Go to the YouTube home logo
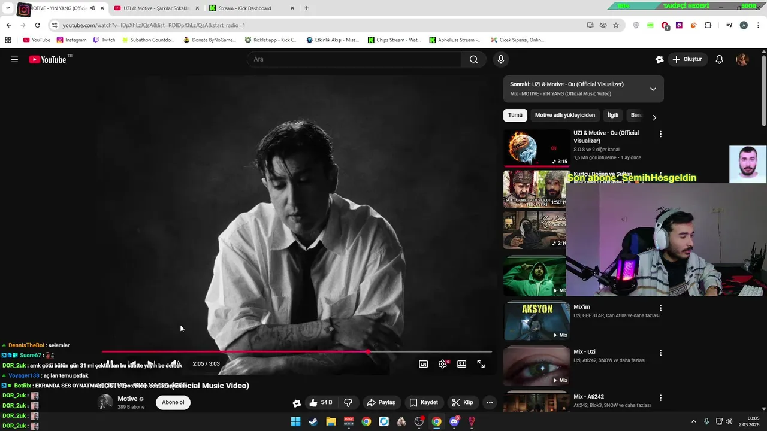 [x=47, y=59]
